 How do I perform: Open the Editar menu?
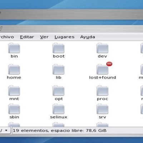click(27, 37)
